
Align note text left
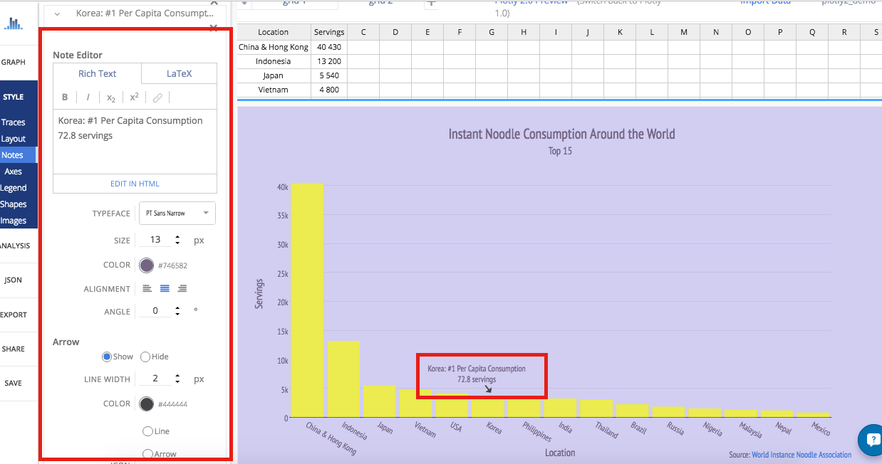[147, 288]
